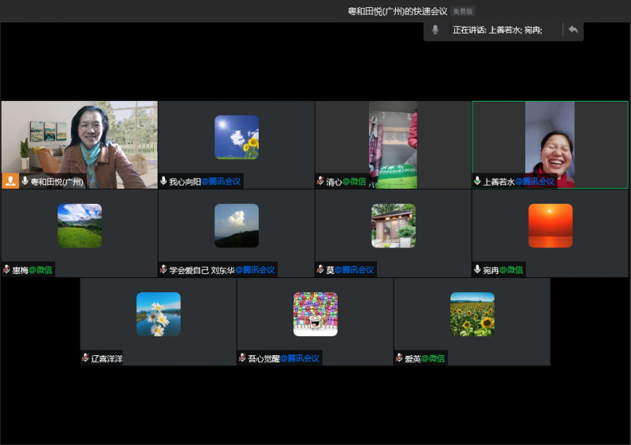Image resolution: width=631 pixels, height=445 pixels.
Task: Click the muted mic icon beside 辽喜洋洋
Action: [x=85, y=358]
